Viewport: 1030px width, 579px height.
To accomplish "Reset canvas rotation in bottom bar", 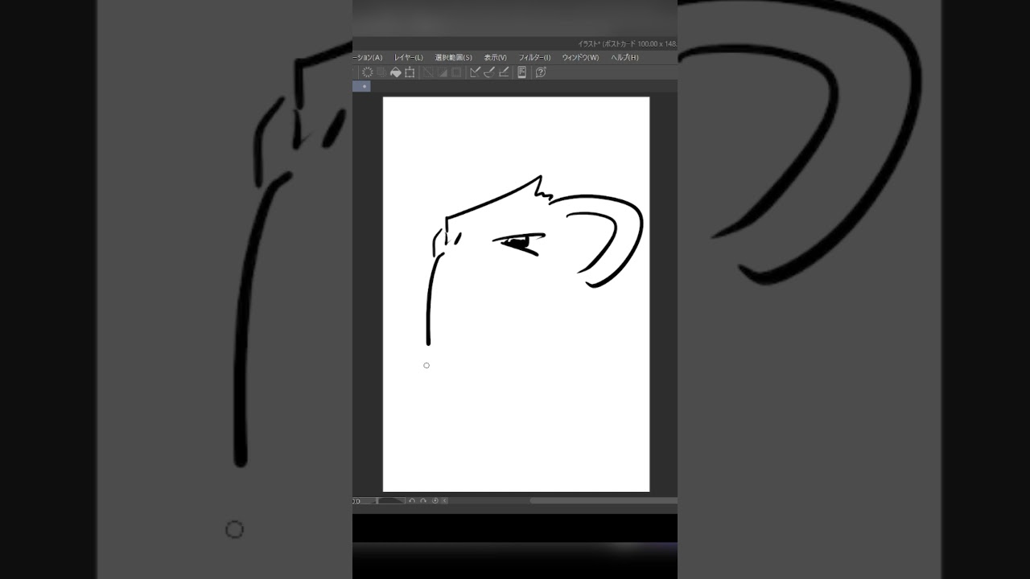I will coord(435,501).
